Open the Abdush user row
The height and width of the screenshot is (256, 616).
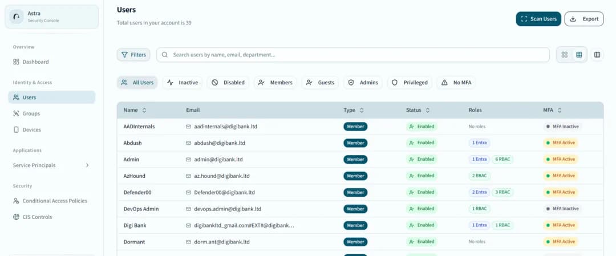pyautogui.click(x=360, y=143)
